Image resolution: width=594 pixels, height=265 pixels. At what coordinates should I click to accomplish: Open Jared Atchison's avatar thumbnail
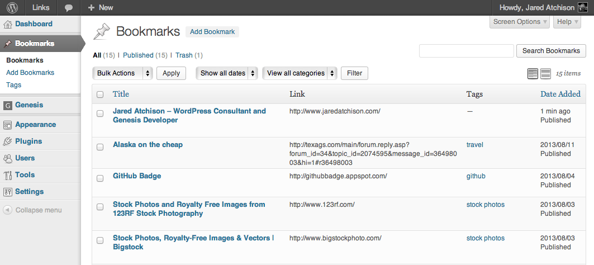point(583,8)
